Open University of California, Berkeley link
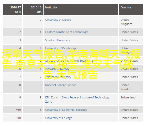 66,110
